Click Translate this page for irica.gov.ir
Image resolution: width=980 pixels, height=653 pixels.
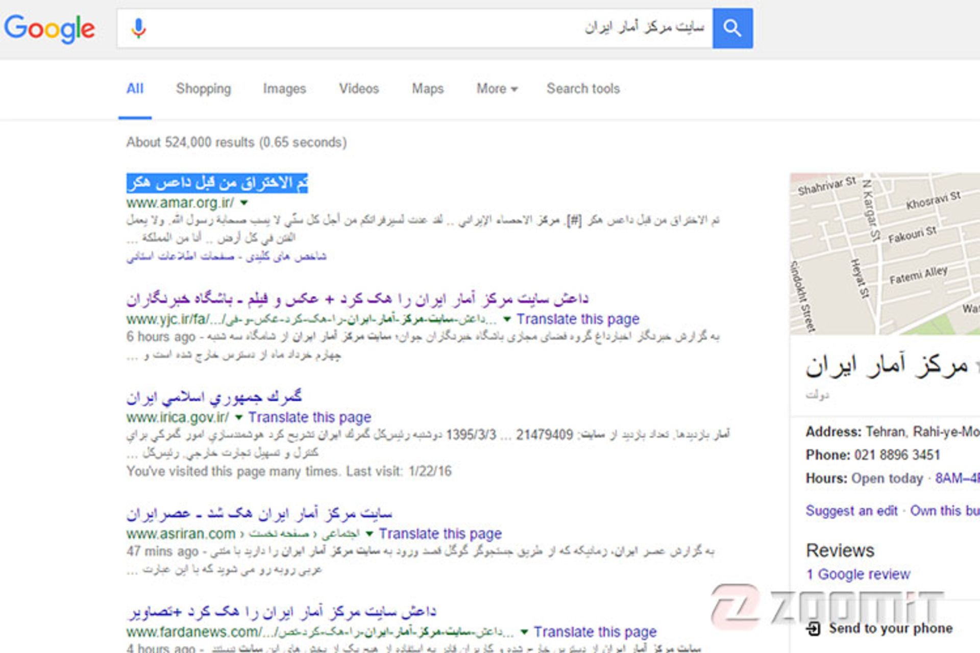click(x=309, y=417)
